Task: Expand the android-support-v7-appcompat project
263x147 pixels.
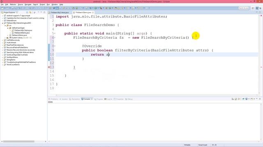Action: [2, 16]
